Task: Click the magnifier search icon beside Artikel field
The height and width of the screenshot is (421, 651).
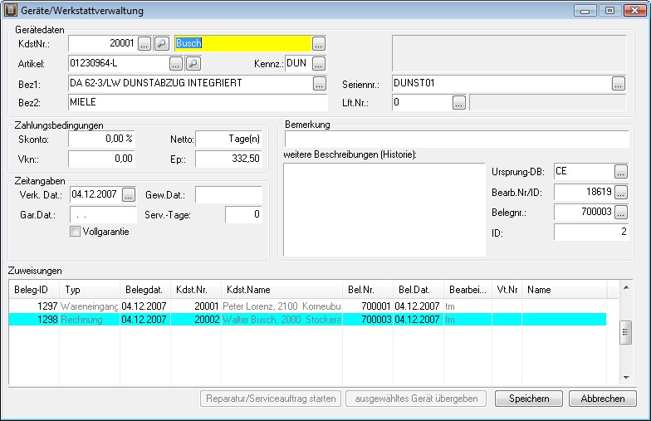Action: (x=193, y=63)
